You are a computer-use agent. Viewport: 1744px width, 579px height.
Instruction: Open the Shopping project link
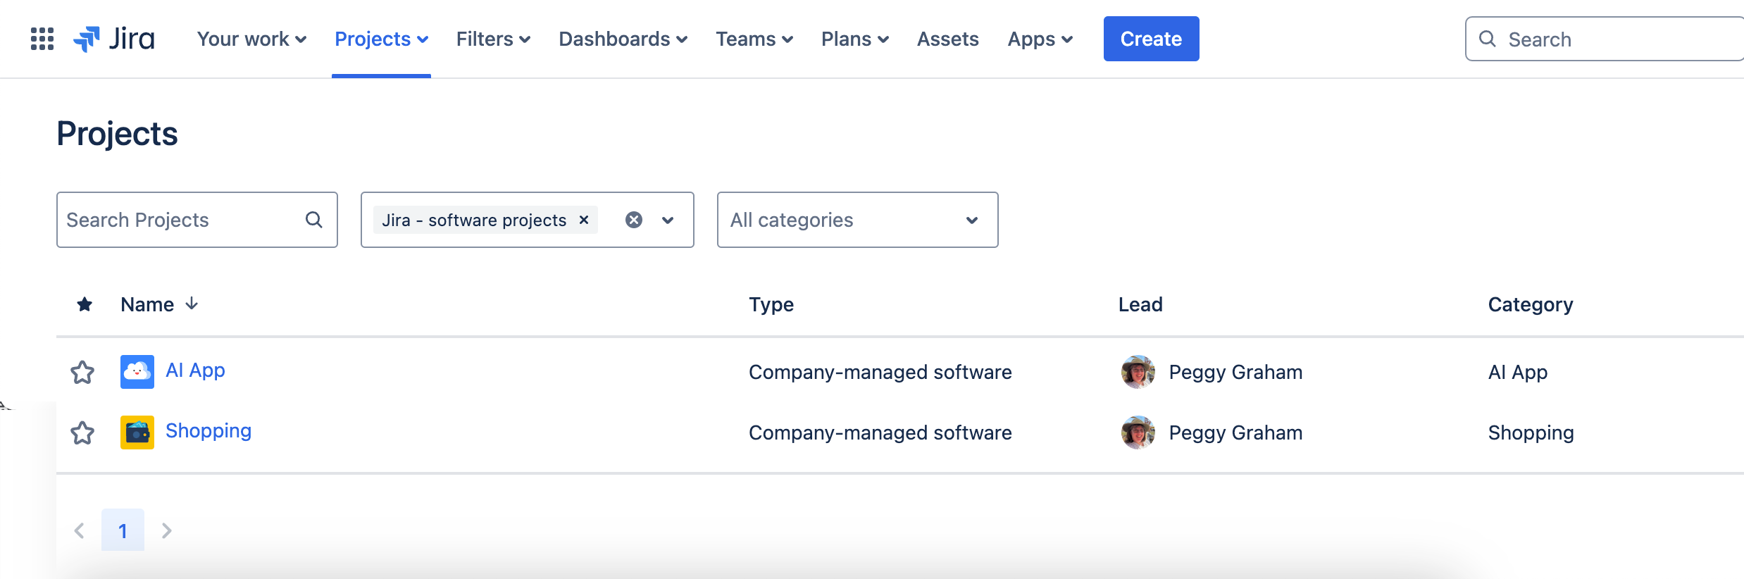[208, 431]
